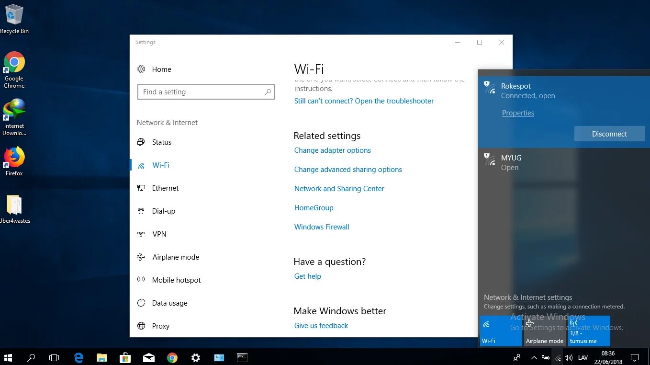650x365 pixels.
Task: Select the MYUG open network
Action: (511, 162)
